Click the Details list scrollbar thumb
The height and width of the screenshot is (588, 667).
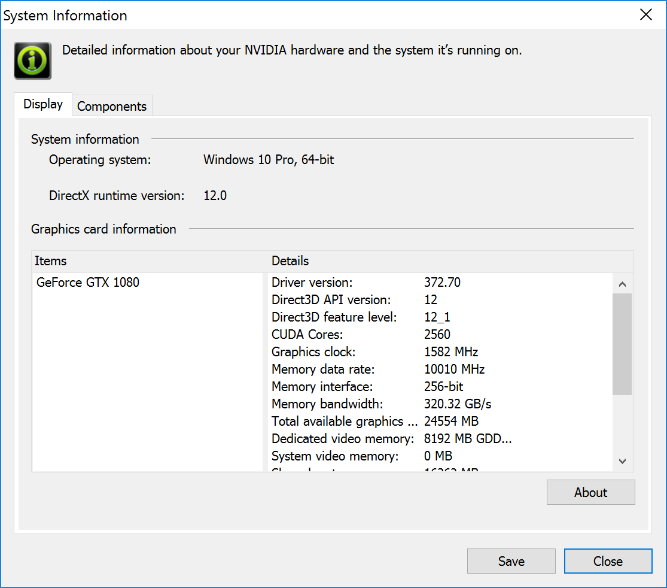point(622,344)
